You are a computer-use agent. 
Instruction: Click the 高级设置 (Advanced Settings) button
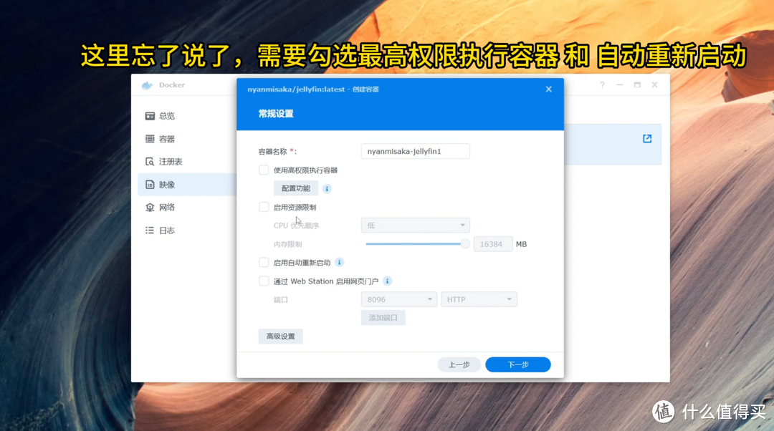tap(280, 336)
